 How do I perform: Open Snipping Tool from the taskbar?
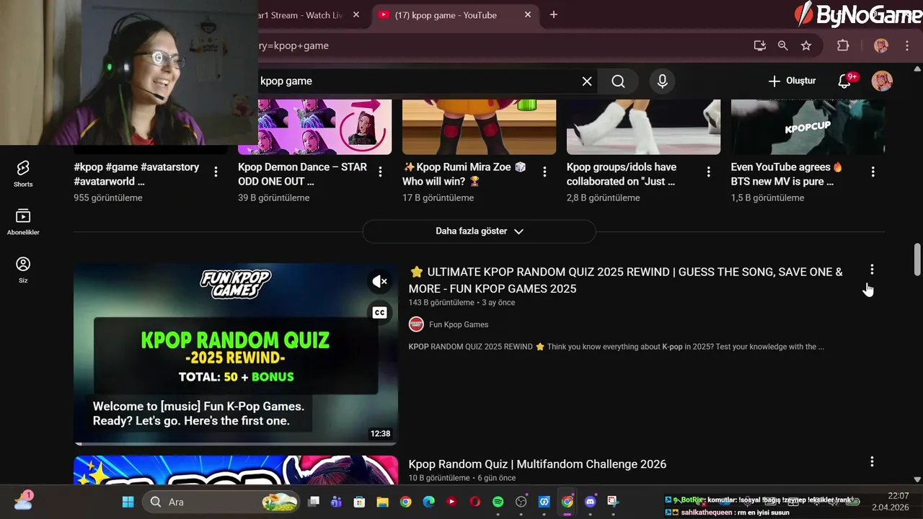coord(614,502)
